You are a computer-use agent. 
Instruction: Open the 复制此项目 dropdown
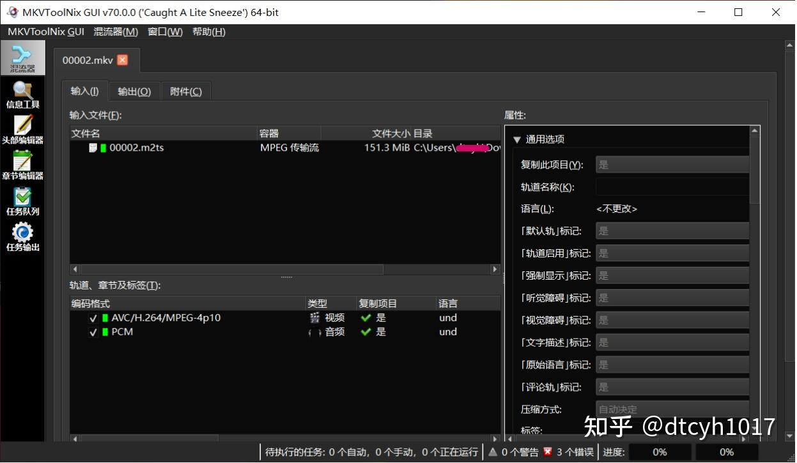coord(672,165)
